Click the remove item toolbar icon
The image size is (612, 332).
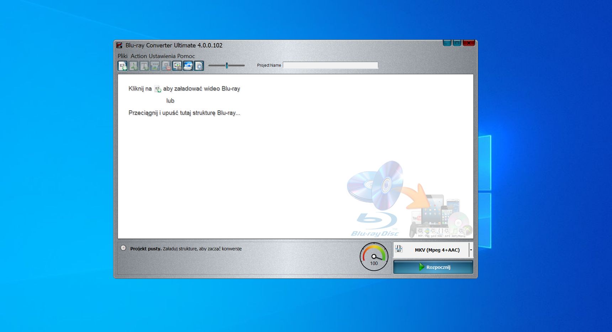[x=166, y=66]
